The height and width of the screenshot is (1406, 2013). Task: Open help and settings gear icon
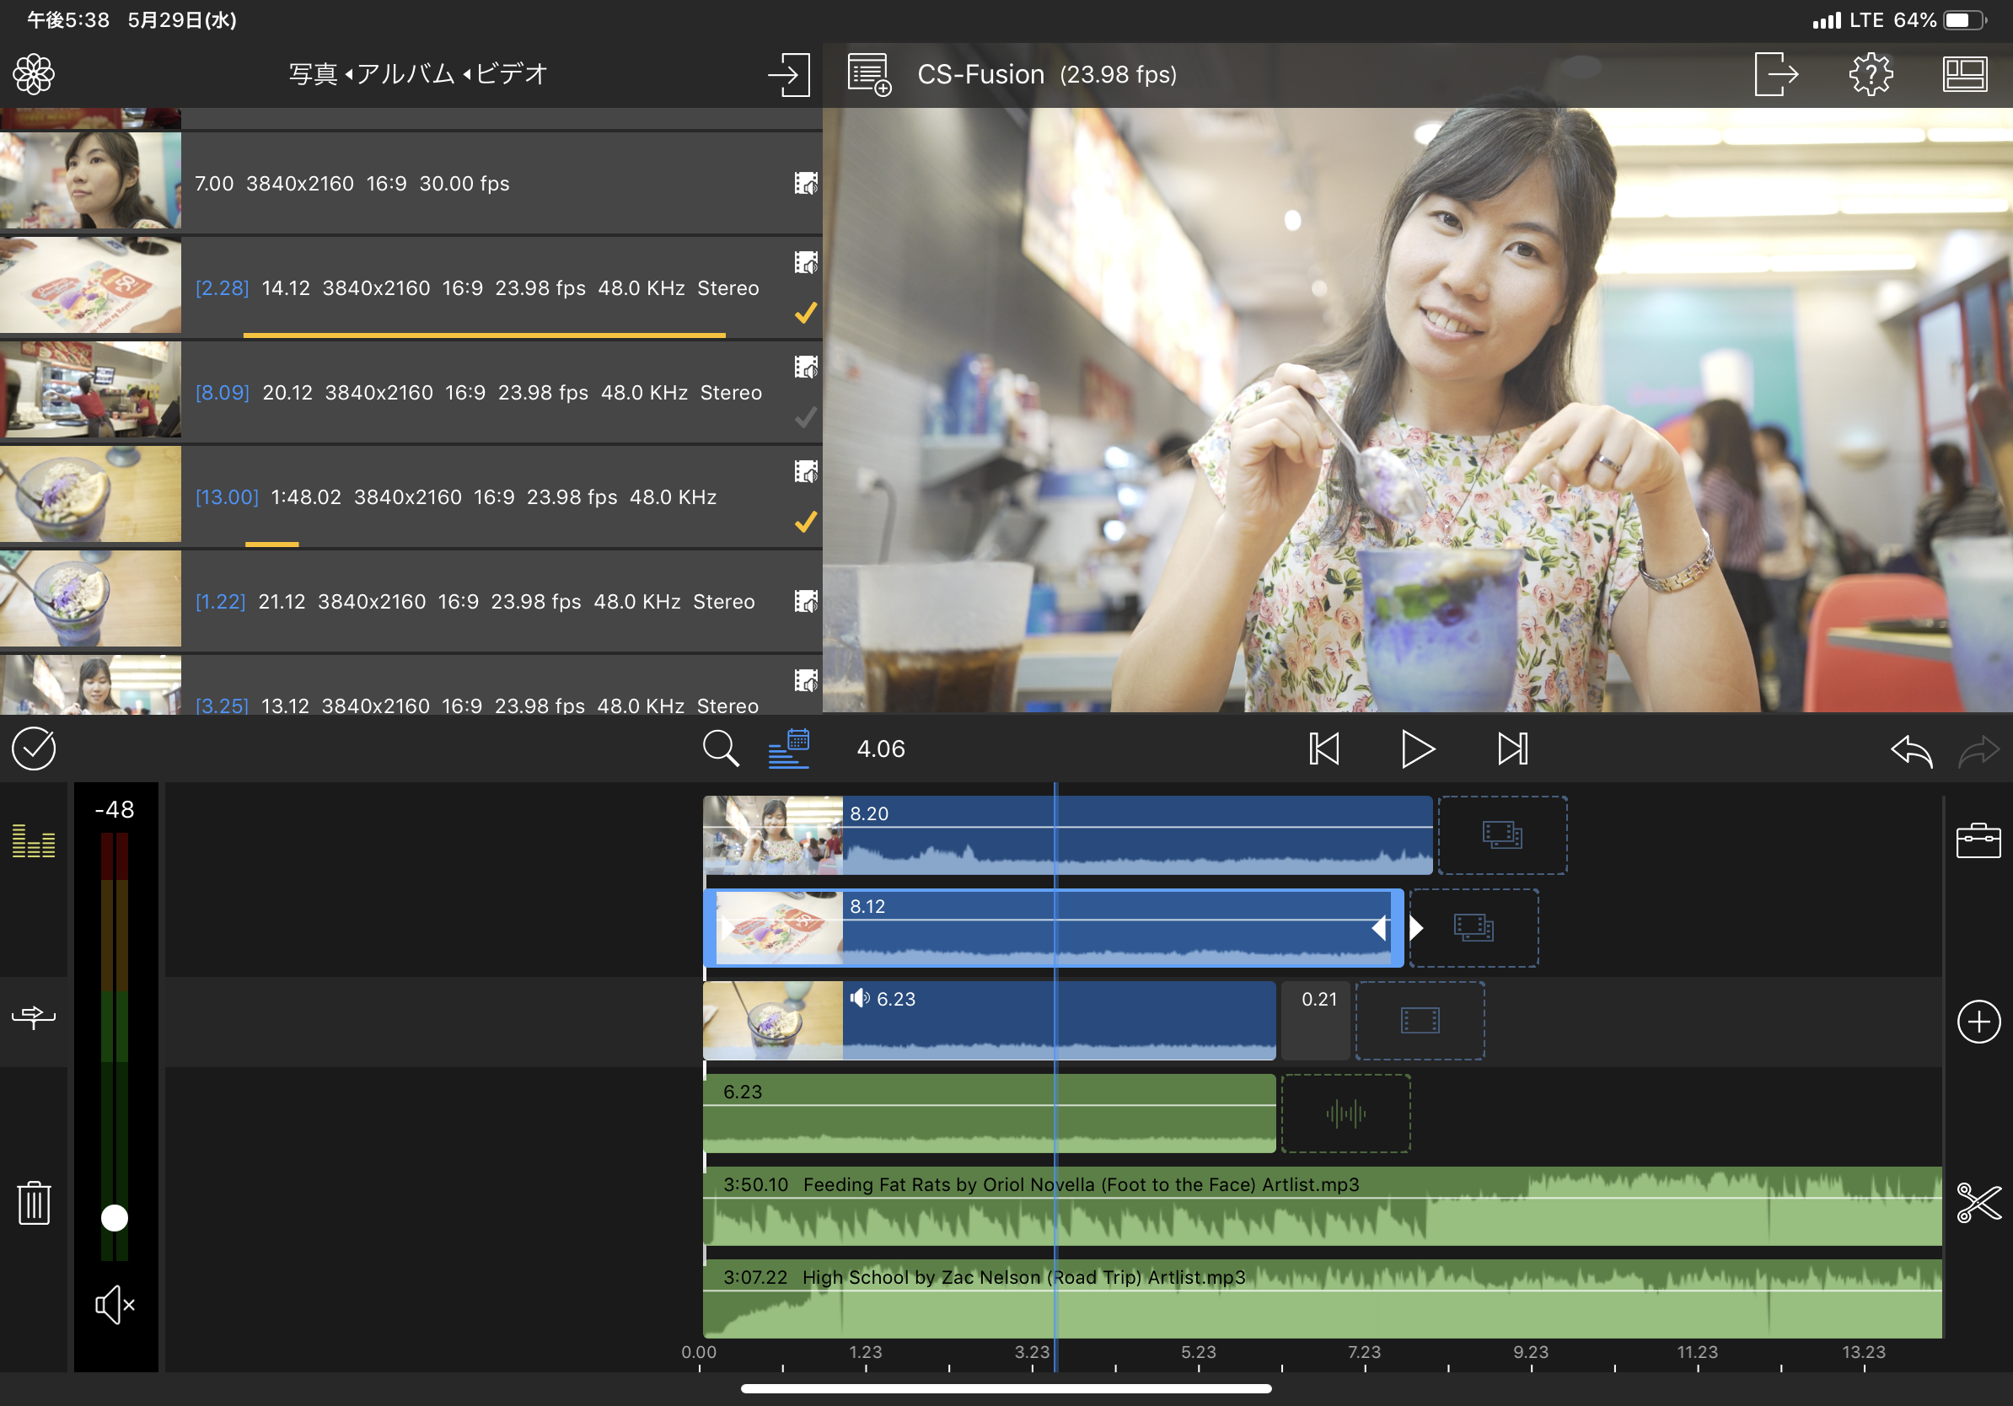click(x=1870, y=74)
